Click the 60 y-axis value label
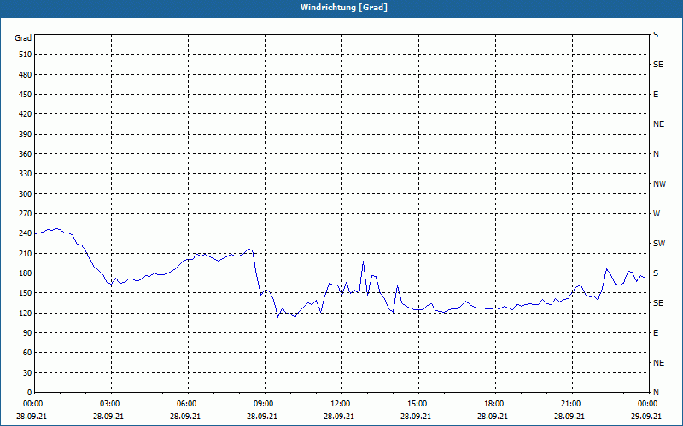The width and height of the screenshot is (683, 426). (x=27, y=352)
